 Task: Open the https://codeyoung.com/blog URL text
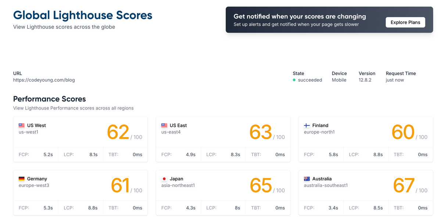[44, 80]
